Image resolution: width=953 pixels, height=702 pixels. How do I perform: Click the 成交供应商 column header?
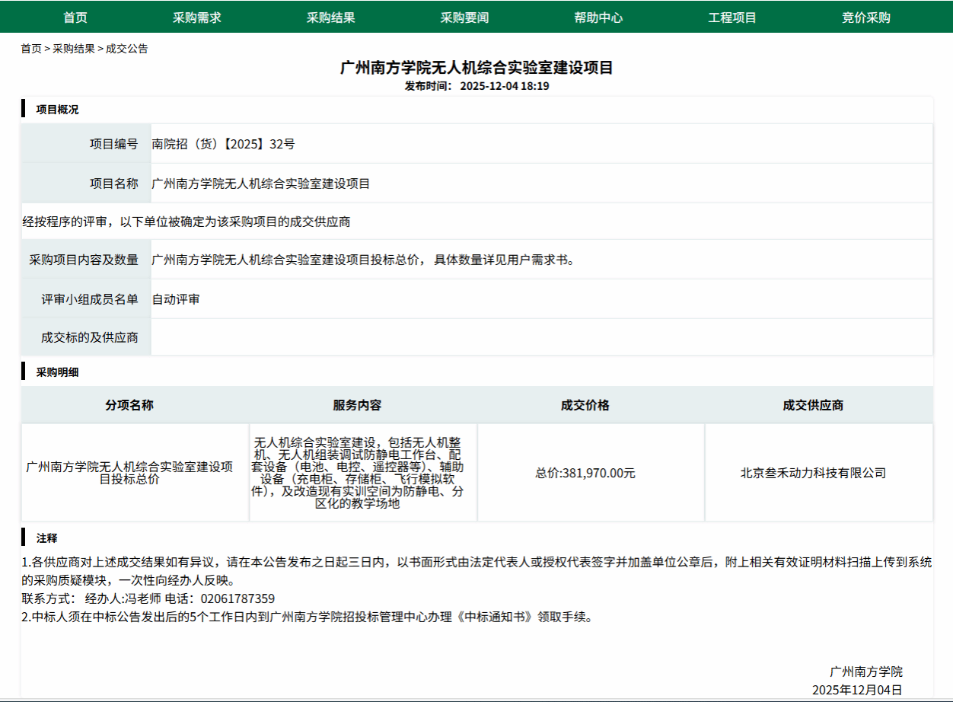point(813,405)
